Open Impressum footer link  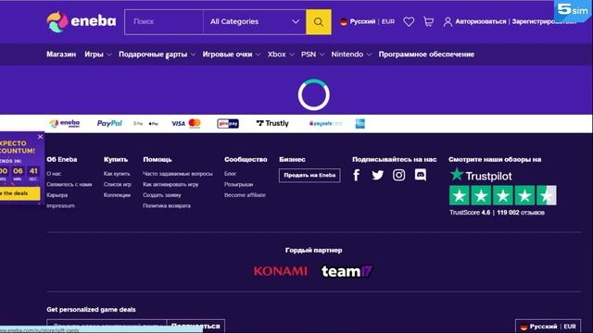point(60,205)
